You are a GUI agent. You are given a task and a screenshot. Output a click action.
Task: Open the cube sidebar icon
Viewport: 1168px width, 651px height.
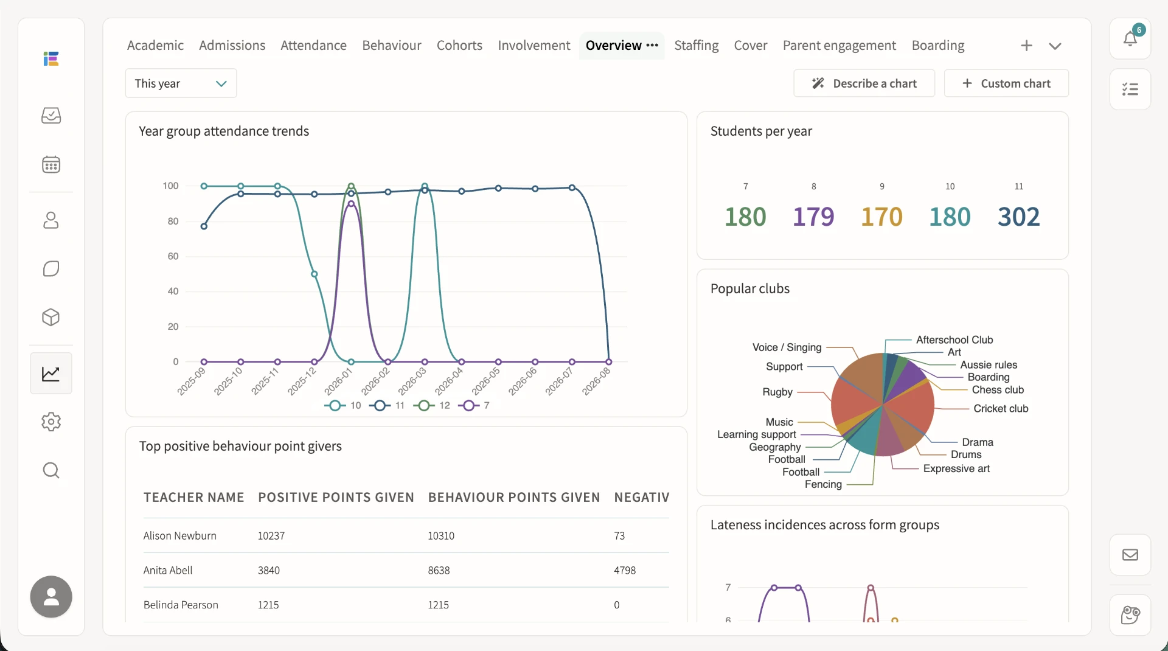coord(51,317)
